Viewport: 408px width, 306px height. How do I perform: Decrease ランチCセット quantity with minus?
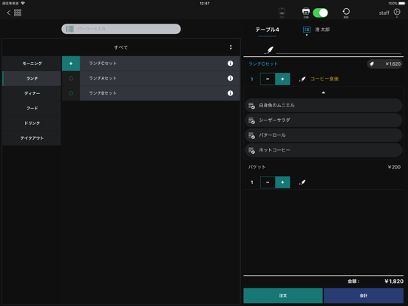pos(268,79)
